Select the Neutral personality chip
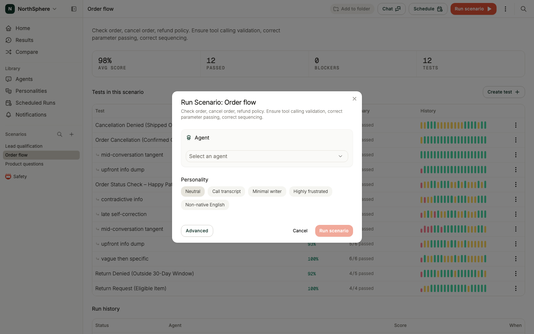 [x=193, y=191]
